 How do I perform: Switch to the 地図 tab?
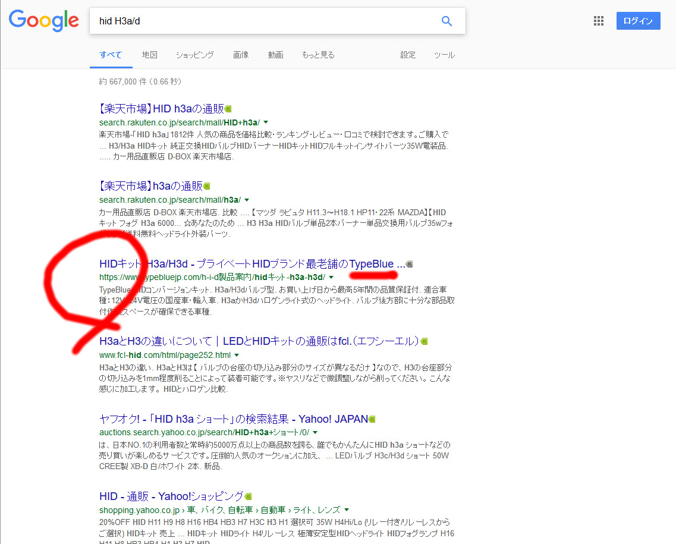click(x=150, y=55)
